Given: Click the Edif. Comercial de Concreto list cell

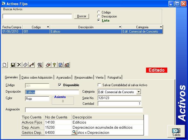Looking at the screenshot, I should 142,31.
